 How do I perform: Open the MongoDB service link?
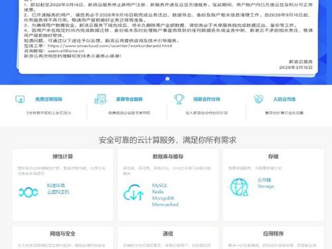163,198
